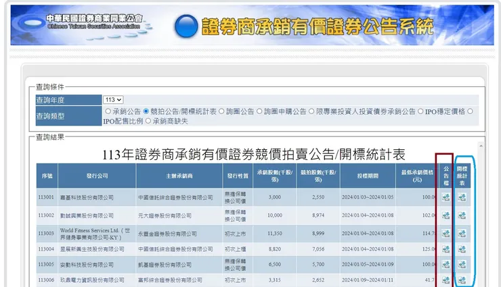Click the 11,350 underwriting shares value

tap(274, 234)
